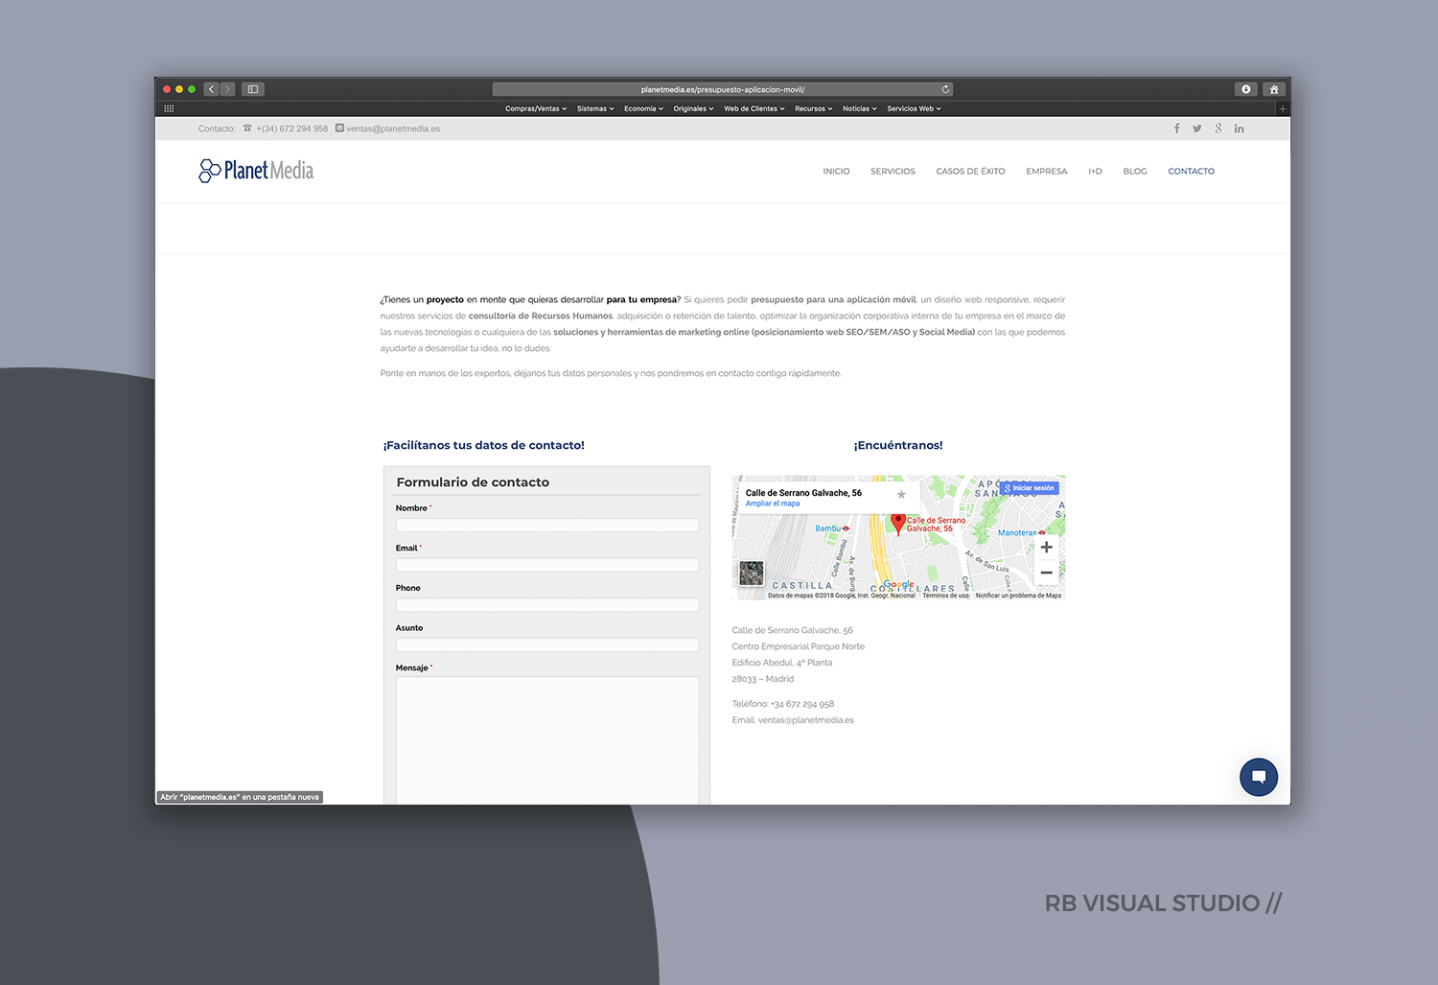Click the Facebook icon in top bar
This screenshot has height=985, width=1438.
[1176, 129]
